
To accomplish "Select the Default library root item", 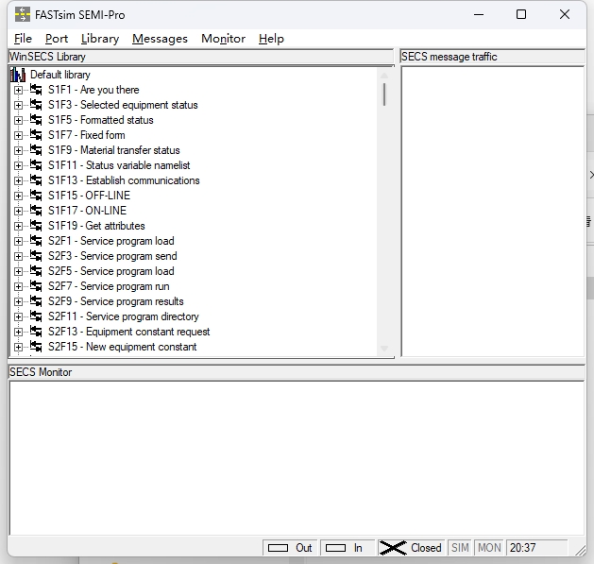I will click(x=60, y=75).
